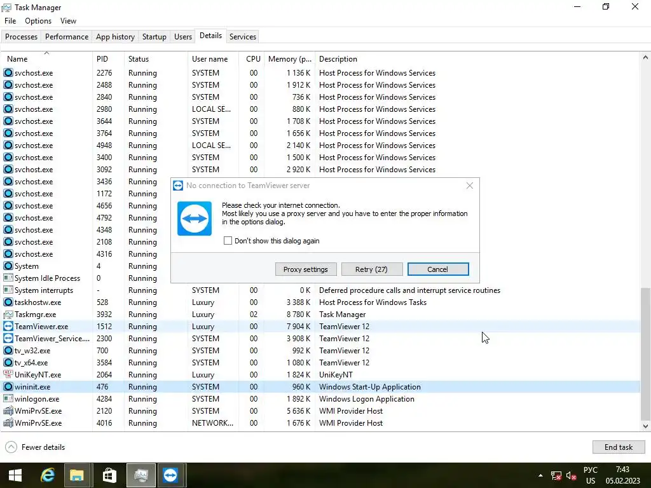
Task: Open the File menu
Action: [x=10, y=21]
